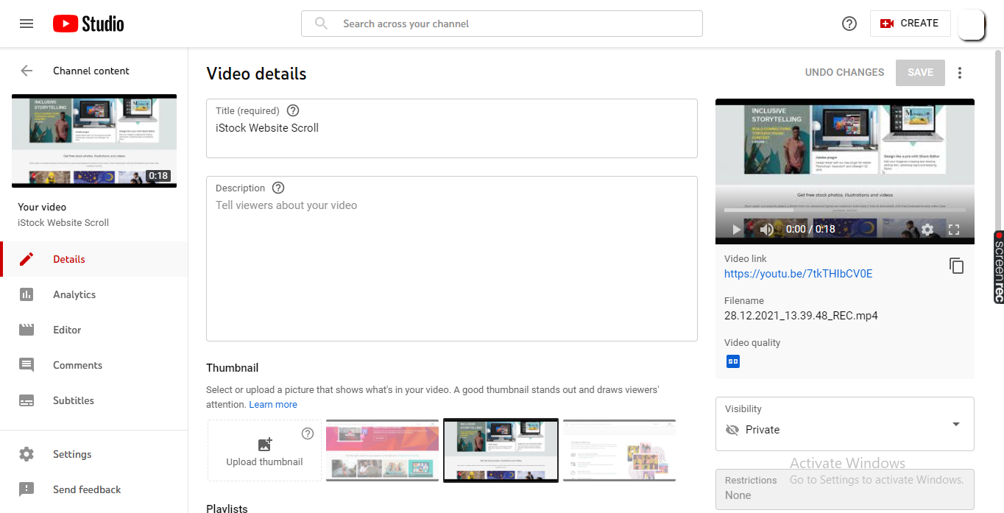Open Settings in the sidebar

click(94, 454)
